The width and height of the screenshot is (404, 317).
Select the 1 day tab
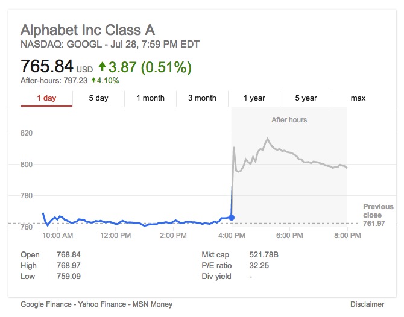[x=46, y=98]
